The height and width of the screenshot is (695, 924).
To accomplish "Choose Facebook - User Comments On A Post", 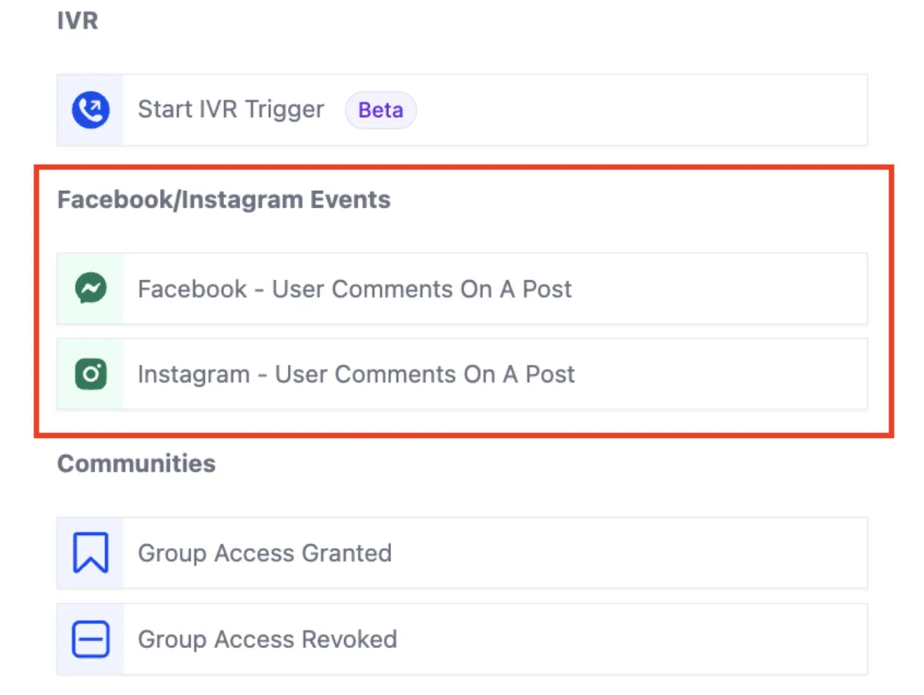I will point(355,289).
